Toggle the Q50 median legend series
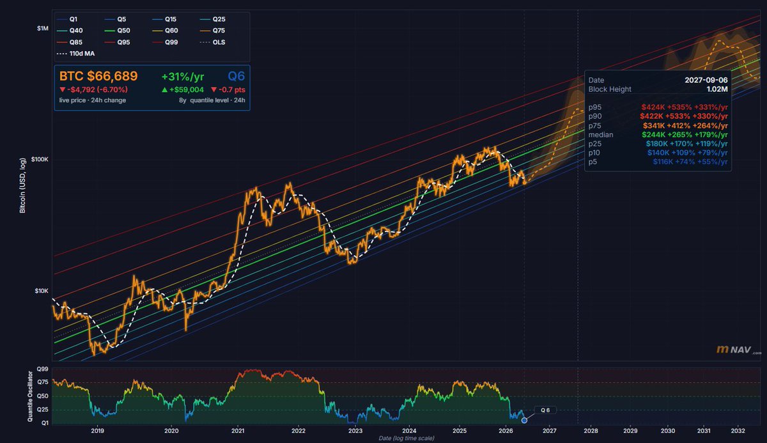767x443 pixels. (x=117, y=31)
